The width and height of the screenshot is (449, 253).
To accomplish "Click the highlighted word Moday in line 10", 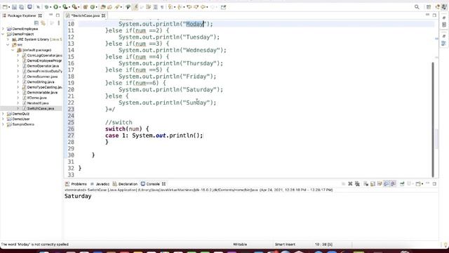I will (x=195, y=24).
